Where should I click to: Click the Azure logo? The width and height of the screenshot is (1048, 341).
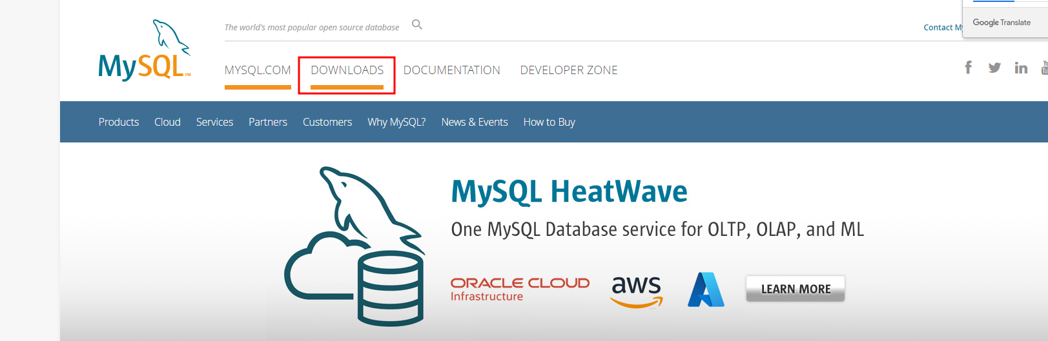[706, 289]
